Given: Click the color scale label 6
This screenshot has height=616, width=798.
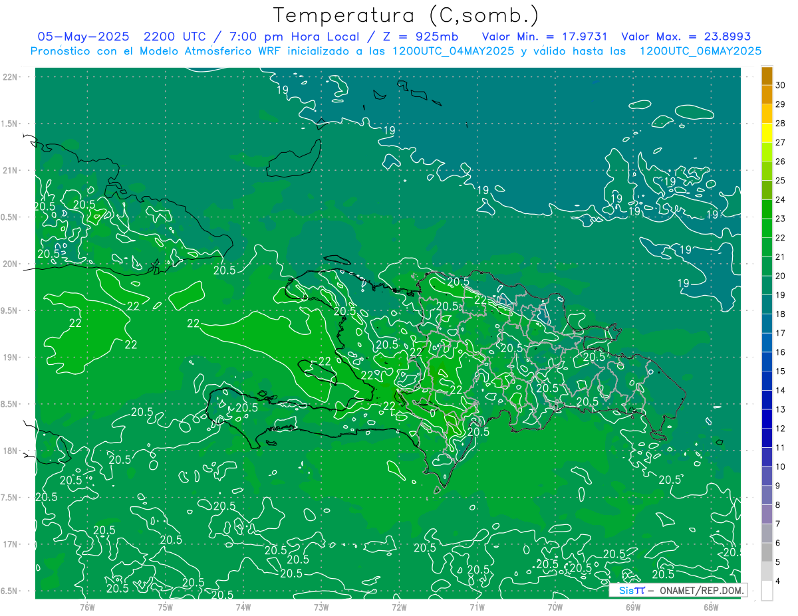Looking at the screenshot, I should click(778, 543).
